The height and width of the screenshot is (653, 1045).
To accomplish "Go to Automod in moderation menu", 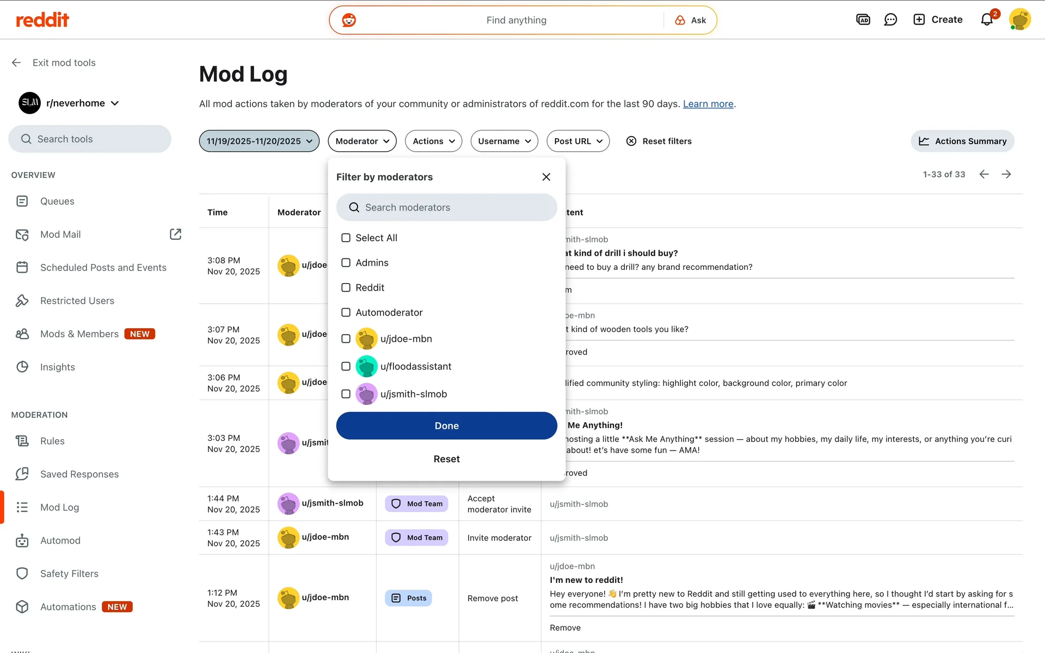I will 60,540.
